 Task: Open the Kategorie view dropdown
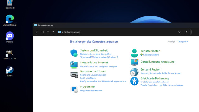pyautogui.click(x=183, y=42)
